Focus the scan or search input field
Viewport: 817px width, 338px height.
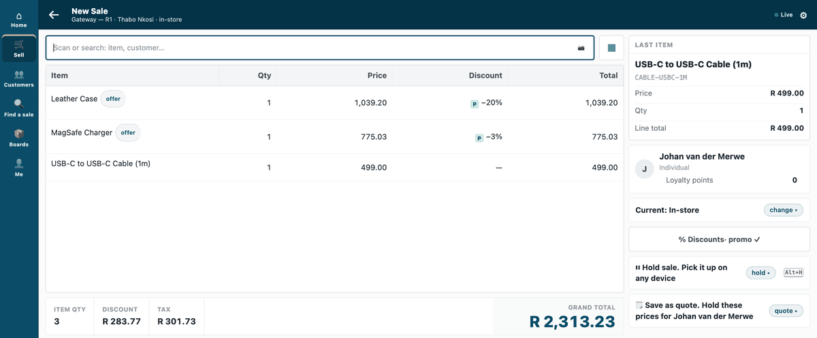tap(320, 48)
